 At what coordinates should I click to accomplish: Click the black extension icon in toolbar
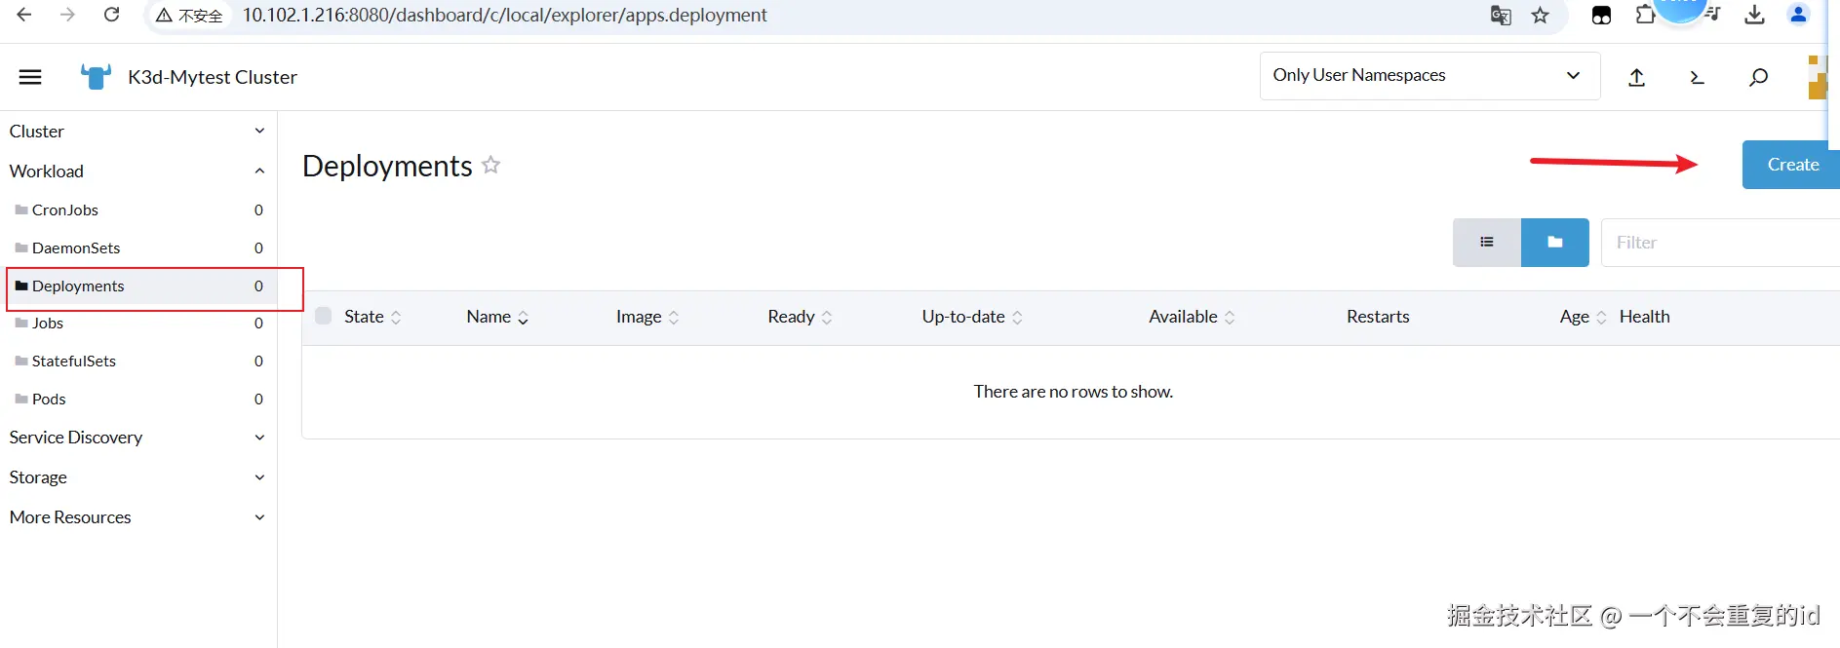[x=1601, y=16]
